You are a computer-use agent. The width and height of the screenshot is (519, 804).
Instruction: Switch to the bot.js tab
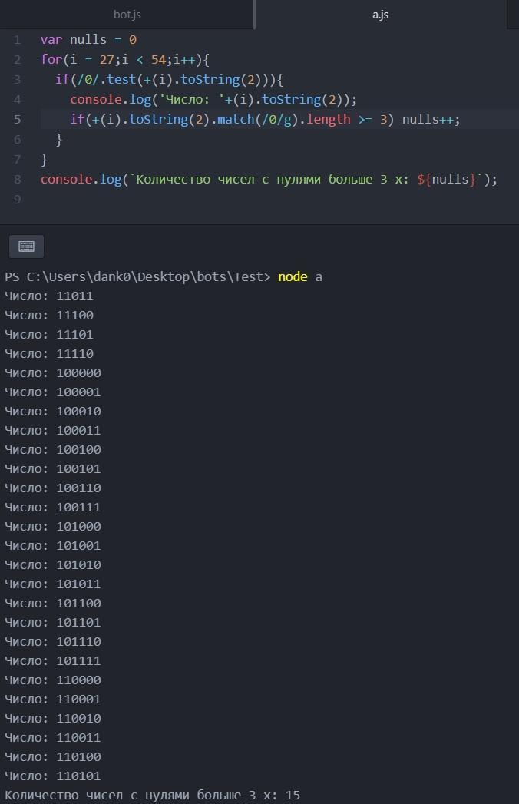click(127, 15)
